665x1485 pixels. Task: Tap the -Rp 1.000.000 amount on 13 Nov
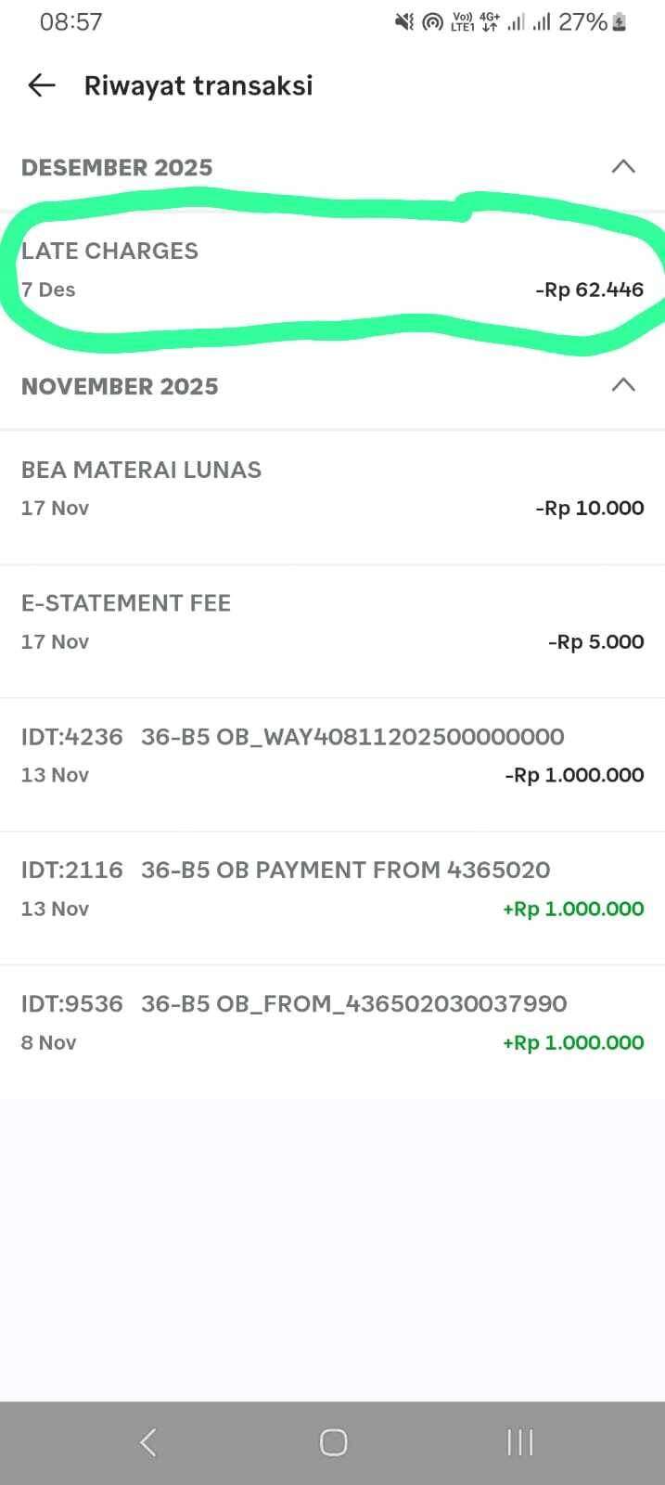574,775
